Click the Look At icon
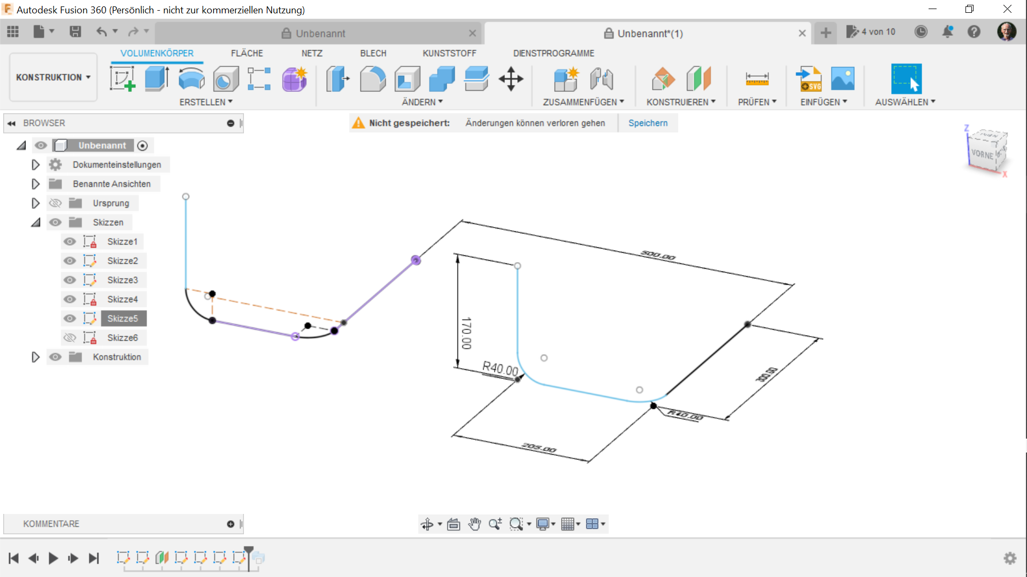The height and width of the screenshot is (577, 1027). tap(454, 524)
